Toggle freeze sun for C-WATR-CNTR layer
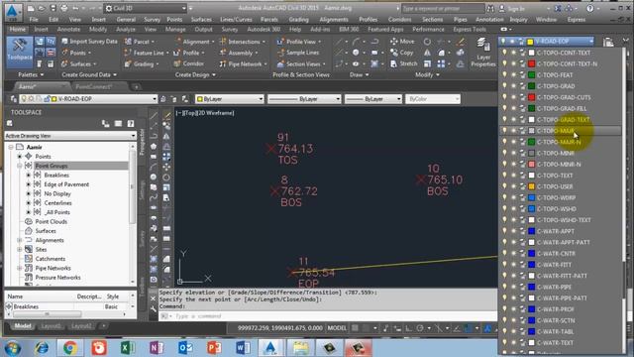Image resolution: width=634 pixels, height=357 pixels. (513, 254)
